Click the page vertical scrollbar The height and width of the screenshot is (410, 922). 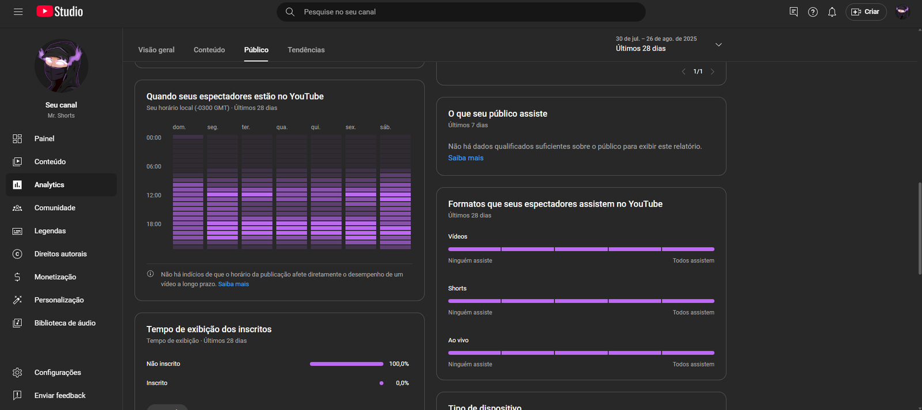tap(919, 229)
